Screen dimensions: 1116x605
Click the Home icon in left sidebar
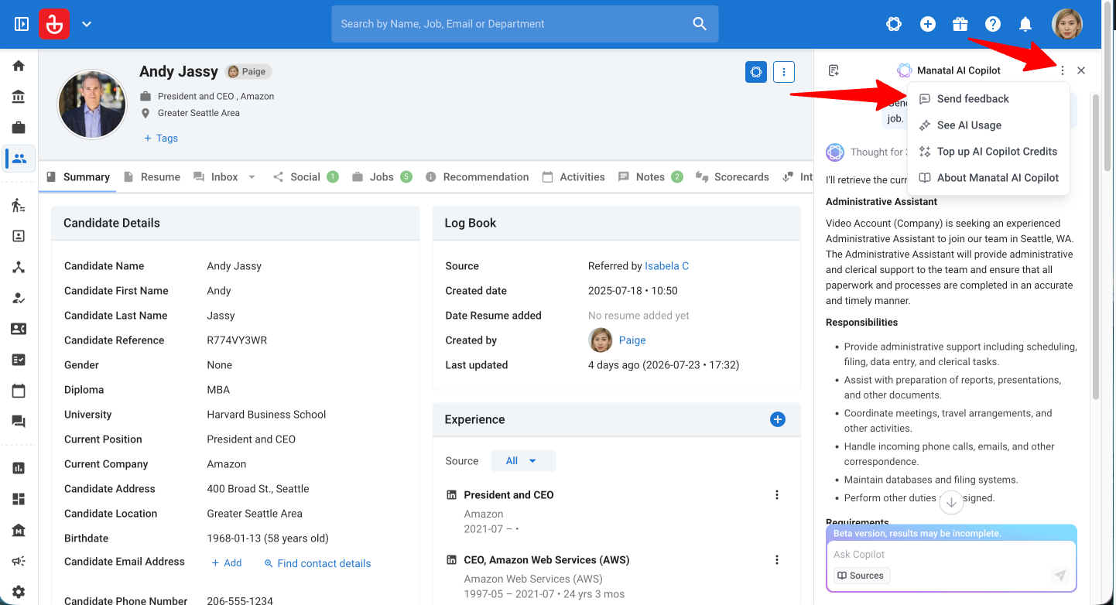pyautogui.click(x=19, y=66)
